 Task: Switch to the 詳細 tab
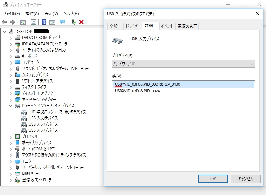point(151,26)
